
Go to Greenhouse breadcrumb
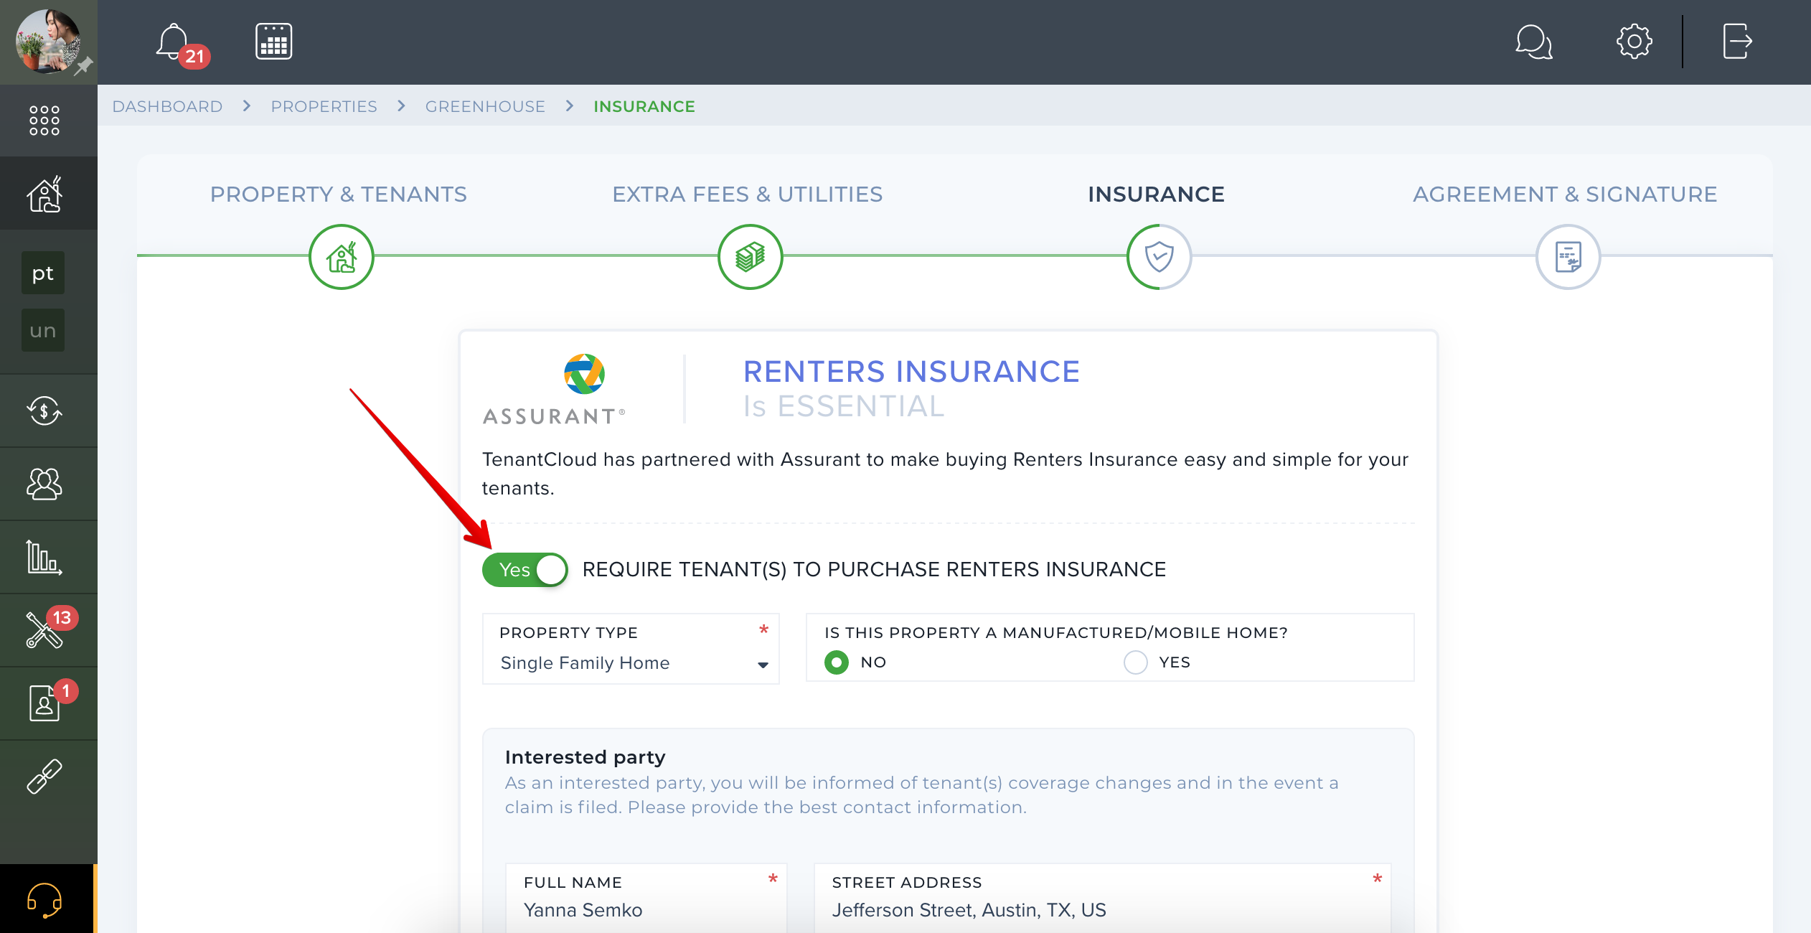pos(485,106)
